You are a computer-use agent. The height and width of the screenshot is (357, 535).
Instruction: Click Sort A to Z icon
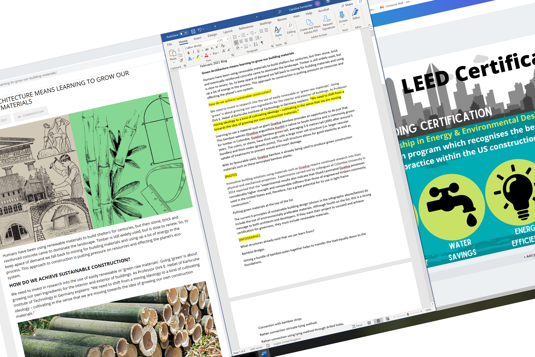pyautogui.click(x=256, y=44)
